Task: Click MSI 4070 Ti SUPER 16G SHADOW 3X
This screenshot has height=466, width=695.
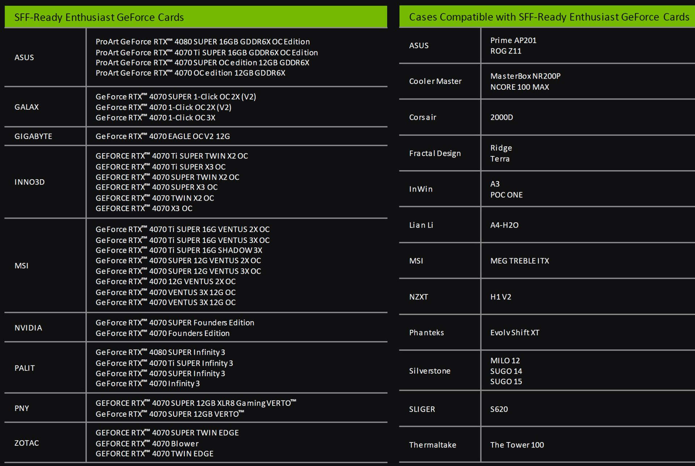Action: pos(179,250)
